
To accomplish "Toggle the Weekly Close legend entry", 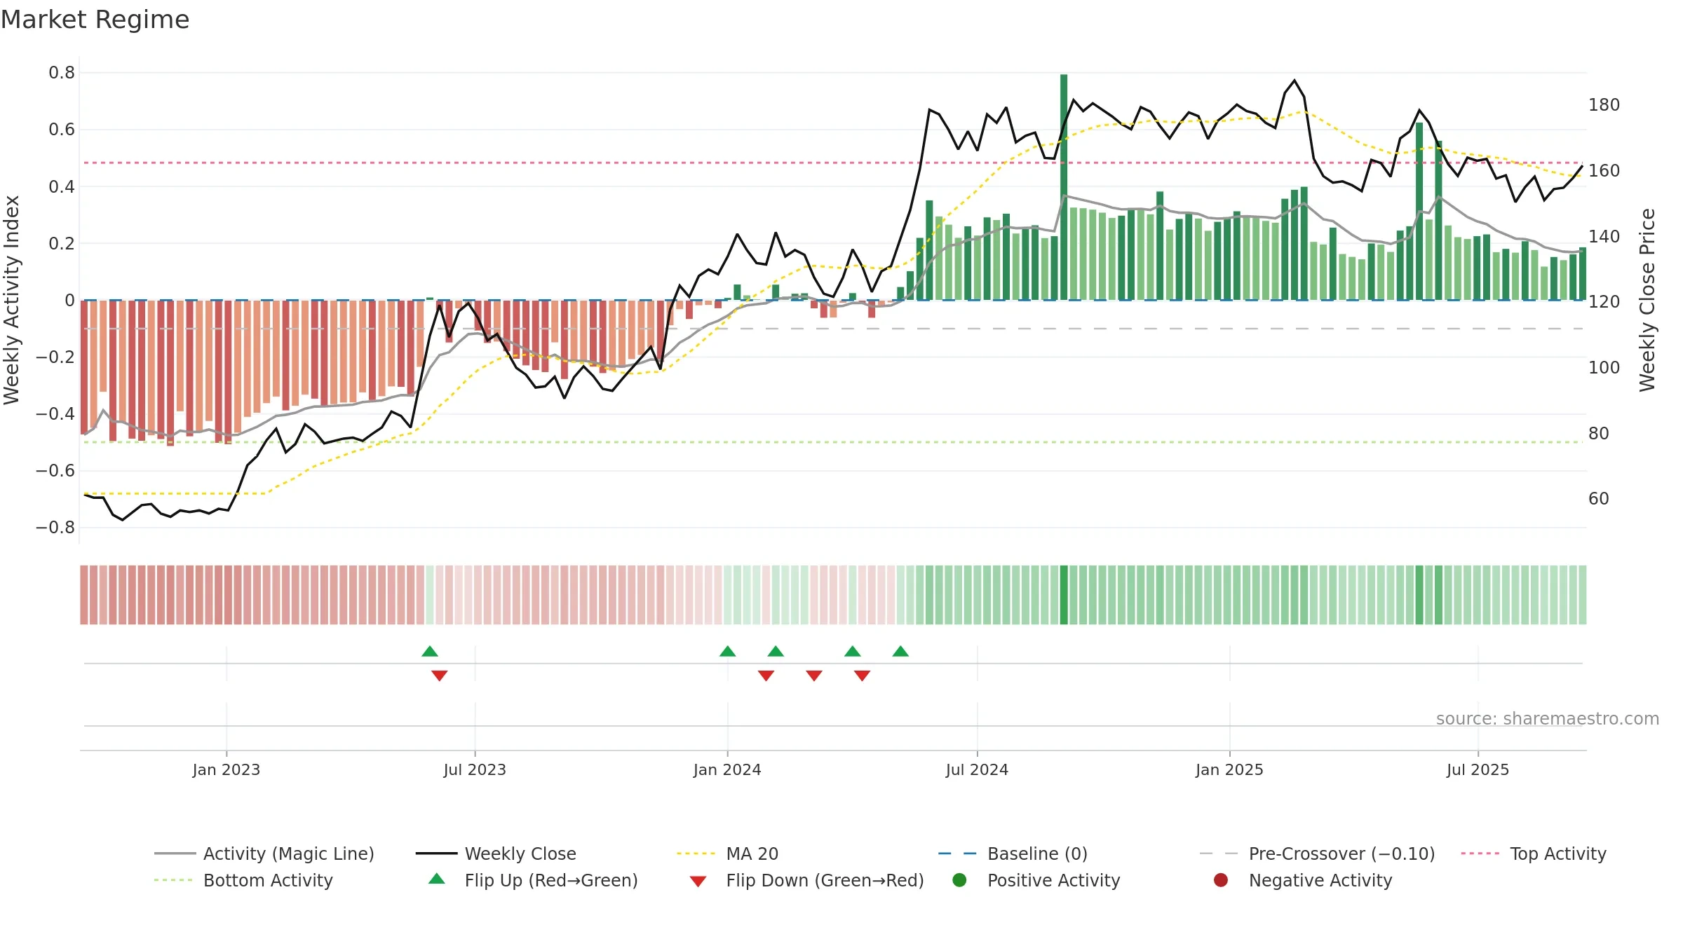I will pyautogui.click(x=496, y=854).
